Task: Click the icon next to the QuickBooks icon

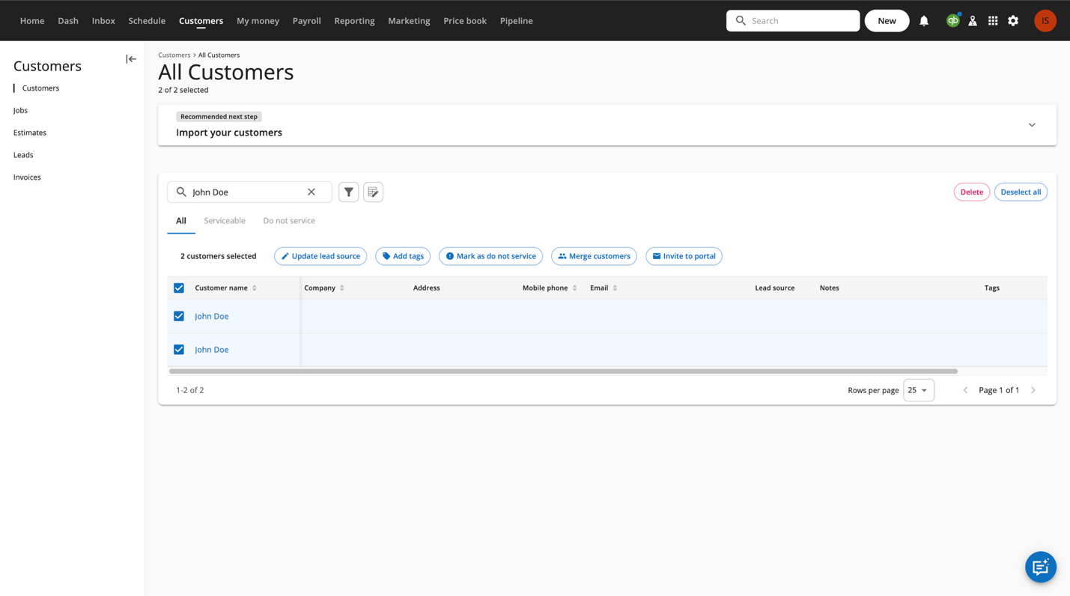Action: 973,21
